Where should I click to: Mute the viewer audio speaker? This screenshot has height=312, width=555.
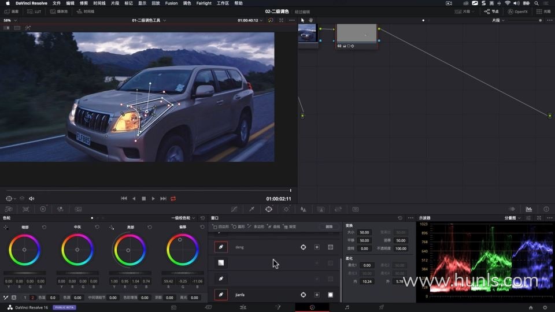[32, 198]
